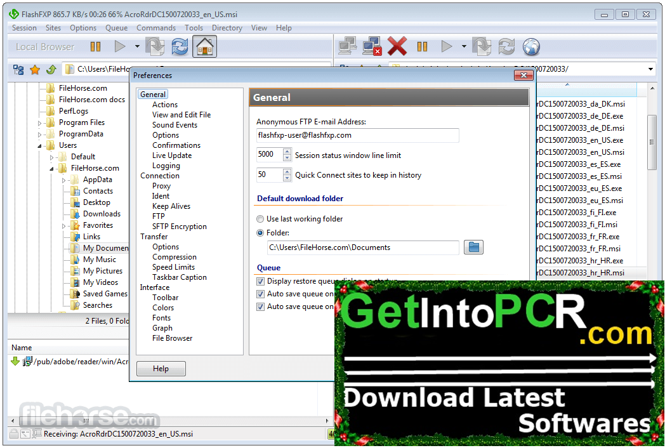Abort the transfer with the red X icon
Screen dimensions: 665x448
pyautogui.click(x=397, y=46)
